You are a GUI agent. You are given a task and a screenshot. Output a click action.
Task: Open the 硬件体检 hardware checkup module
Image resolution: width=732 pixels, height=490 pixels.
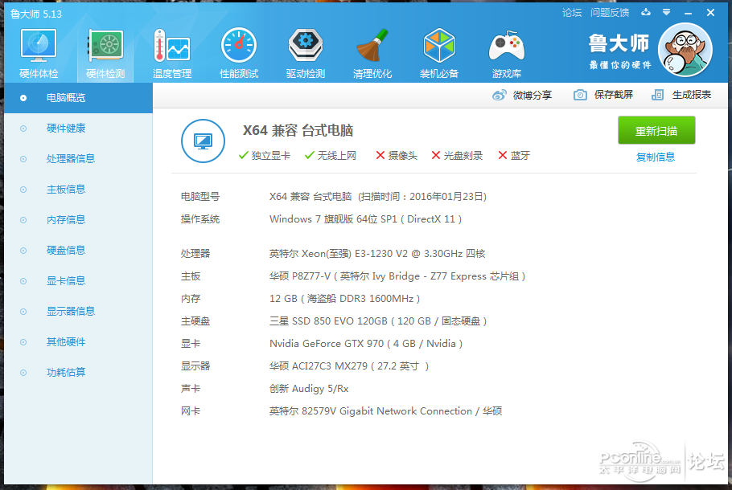coord(39,53)
